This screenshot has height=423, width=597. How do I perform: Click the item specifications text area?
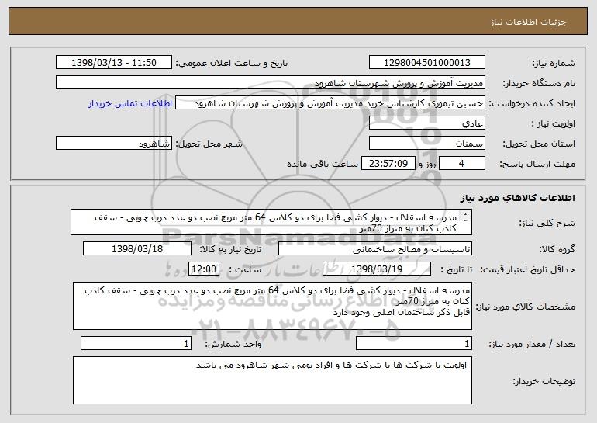[x=272, y=306]
